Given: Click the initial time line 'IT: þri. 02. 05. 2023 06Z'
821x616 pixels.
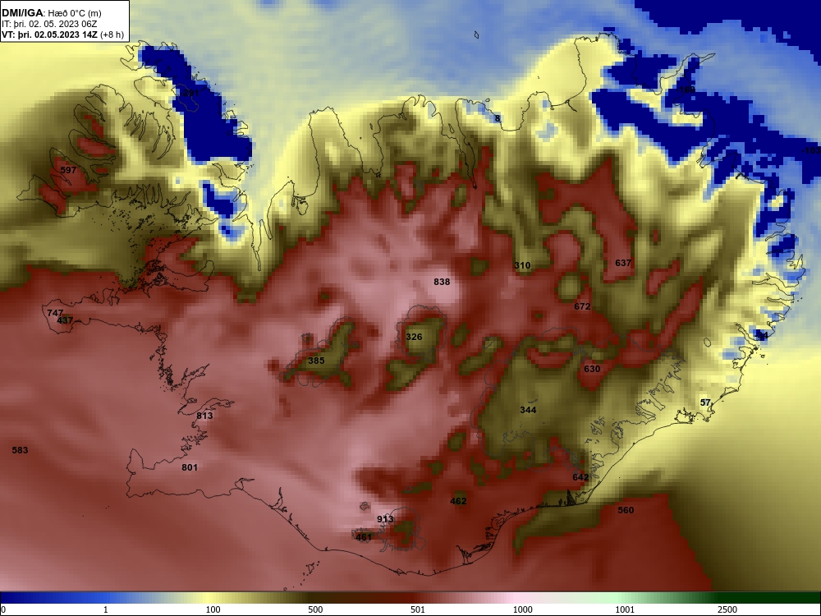Looking at the screenshot, I should pos(50,24).
